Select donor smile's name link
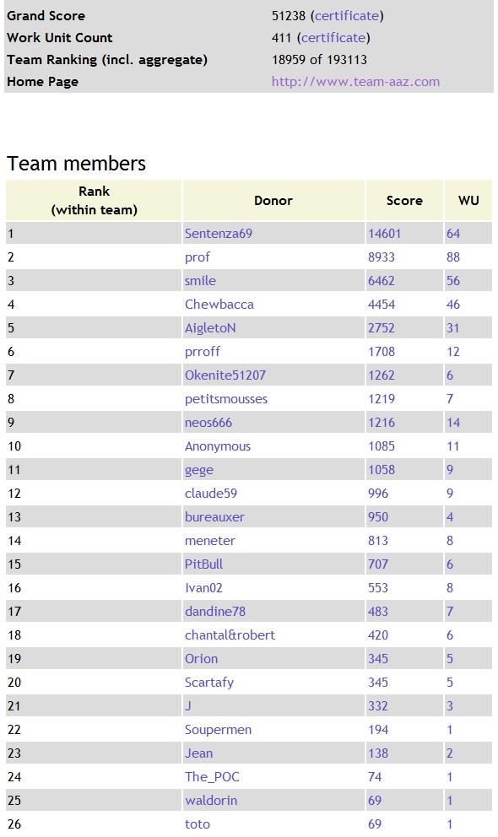 (x=200, y=281)
